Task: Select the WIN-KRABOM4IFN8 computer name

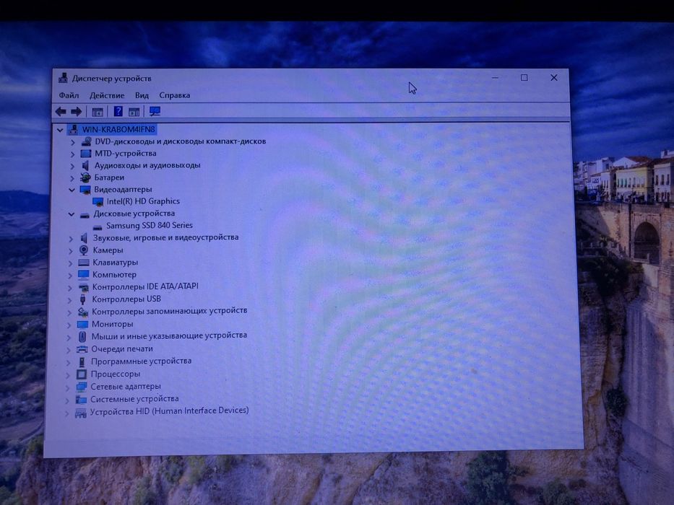Action: click(118, 129)
